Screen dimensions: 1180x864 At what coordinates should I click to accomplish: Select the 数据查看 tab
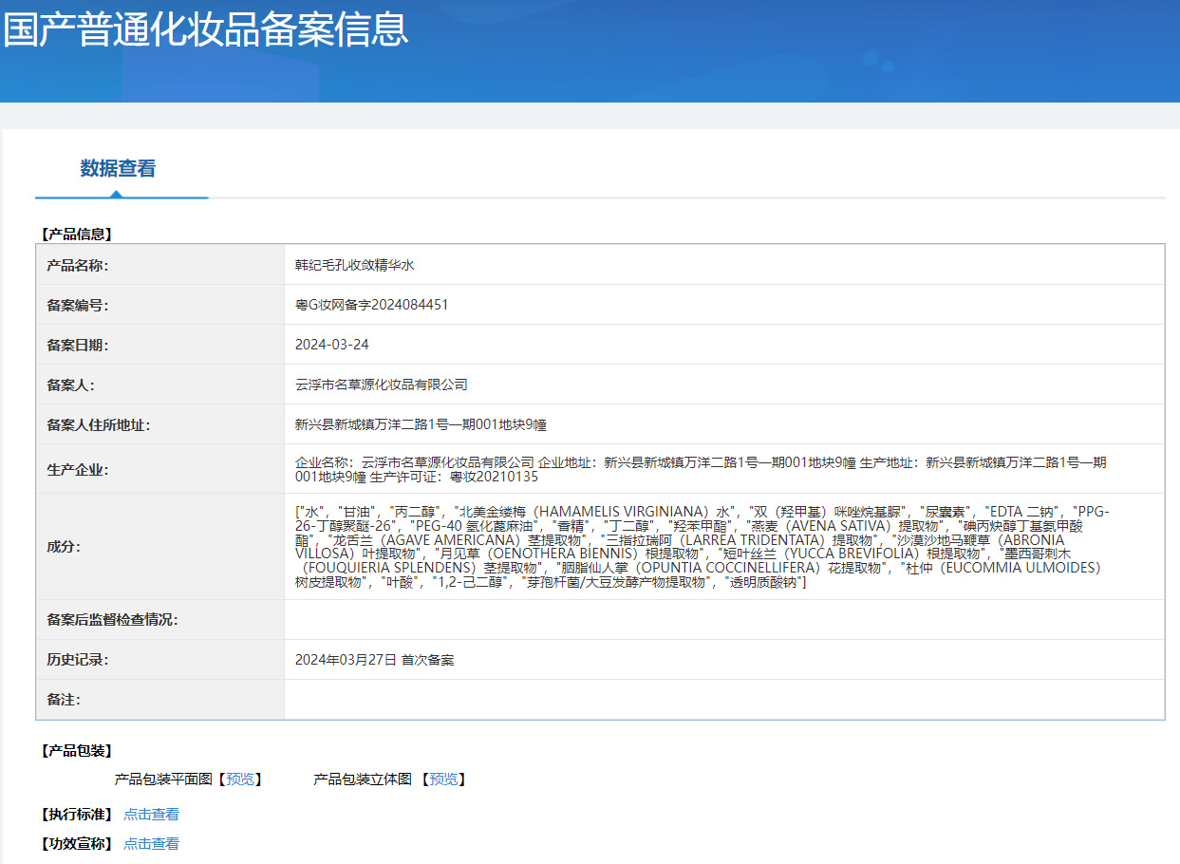[x=118, y=169]
